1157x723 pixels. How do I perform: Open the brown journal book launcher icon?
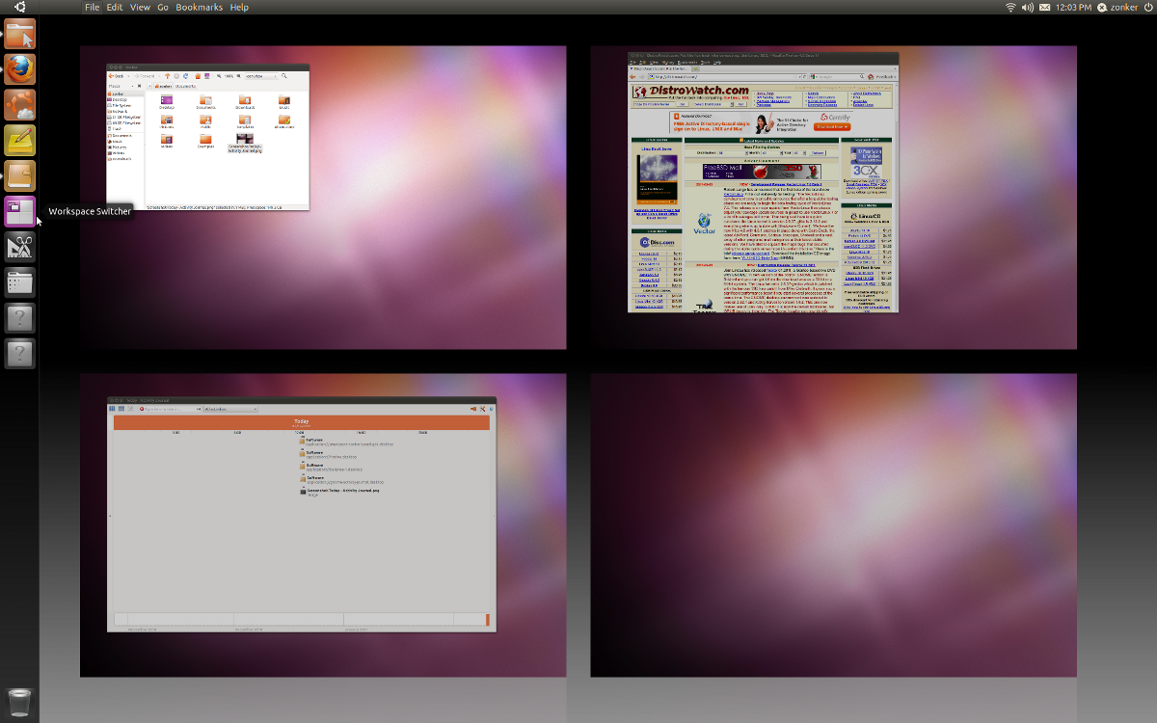tap(20, 176)
